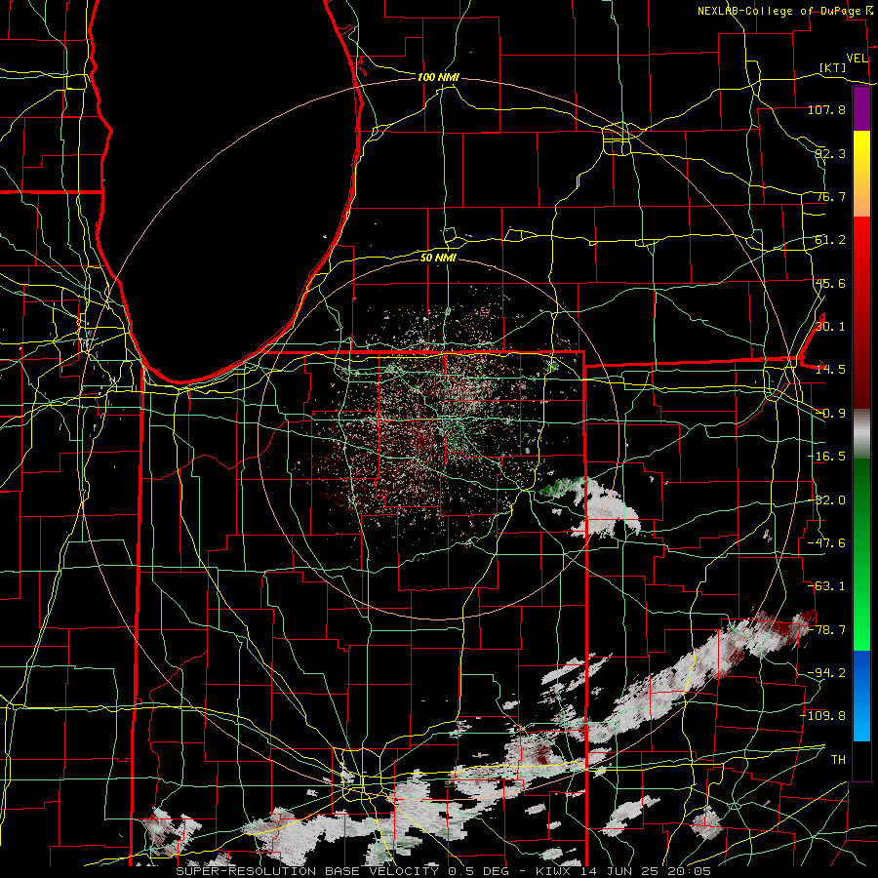The height and width of the screenshot is (878, 878).
Task: Pick the blue segment of the color bar
Action: point(861,696)
